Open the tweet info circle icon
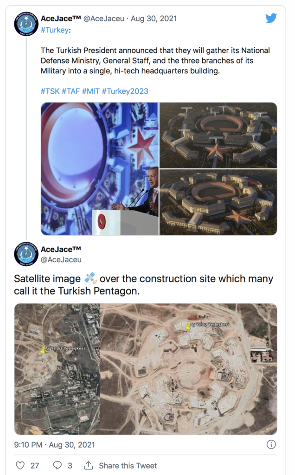Screen dimensions: 295x475 coord(271,444)
